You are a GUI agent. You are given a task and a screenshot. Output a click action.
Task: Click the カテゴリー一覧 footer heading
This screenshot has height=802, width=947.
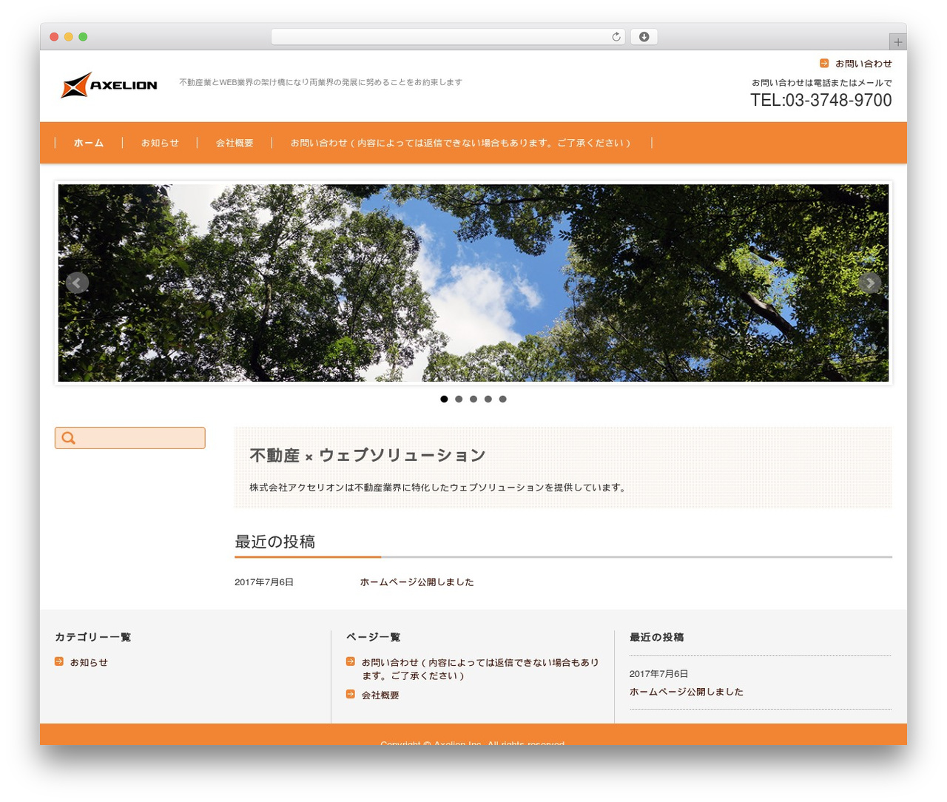click(92, 637)
